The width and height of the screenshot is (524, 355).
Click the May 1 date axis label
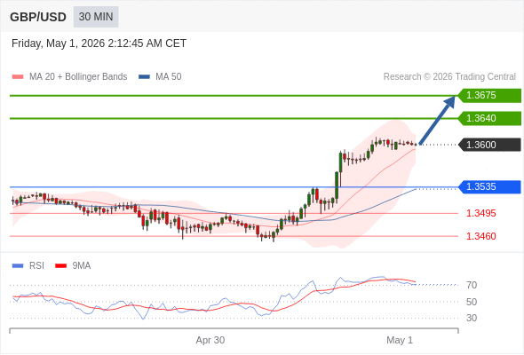(x=400, y=340)
